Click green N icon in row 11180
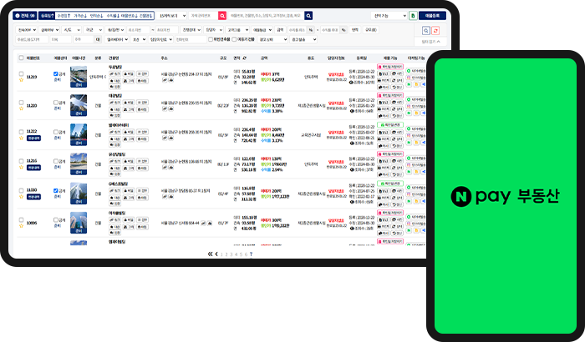 pyautogui.click(x=409, y=201)
